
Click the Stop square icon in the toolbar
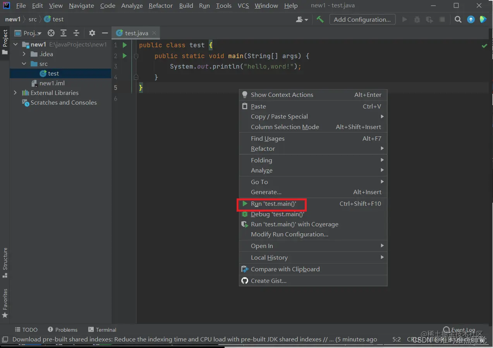(442, 19)
